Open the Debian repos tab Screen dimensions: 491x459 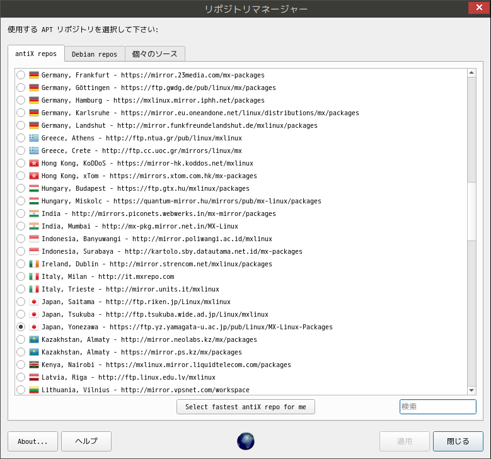[x=95, y=54]
